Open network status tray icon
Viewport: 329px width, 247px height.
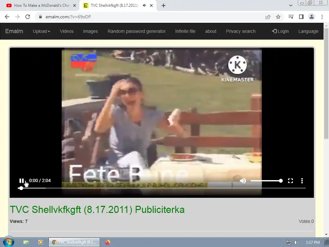click(x=289, y=242)
